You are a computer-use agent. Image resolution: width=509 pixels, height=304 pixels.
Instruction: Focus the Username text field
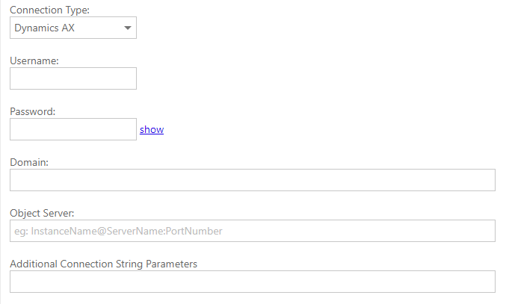[x=73, y=78]
